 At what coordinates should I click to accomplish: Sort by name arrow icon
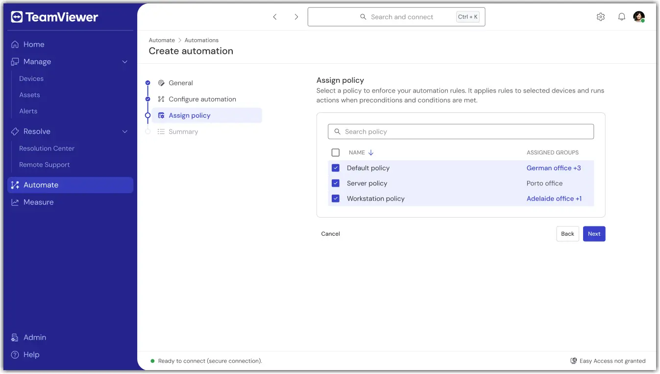click(371, 152)
